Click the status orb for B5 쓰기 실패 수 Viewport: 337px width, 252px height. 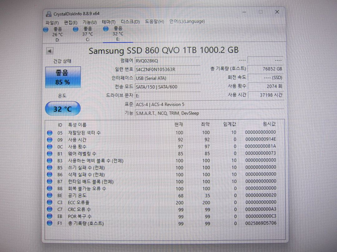(50, 168)
